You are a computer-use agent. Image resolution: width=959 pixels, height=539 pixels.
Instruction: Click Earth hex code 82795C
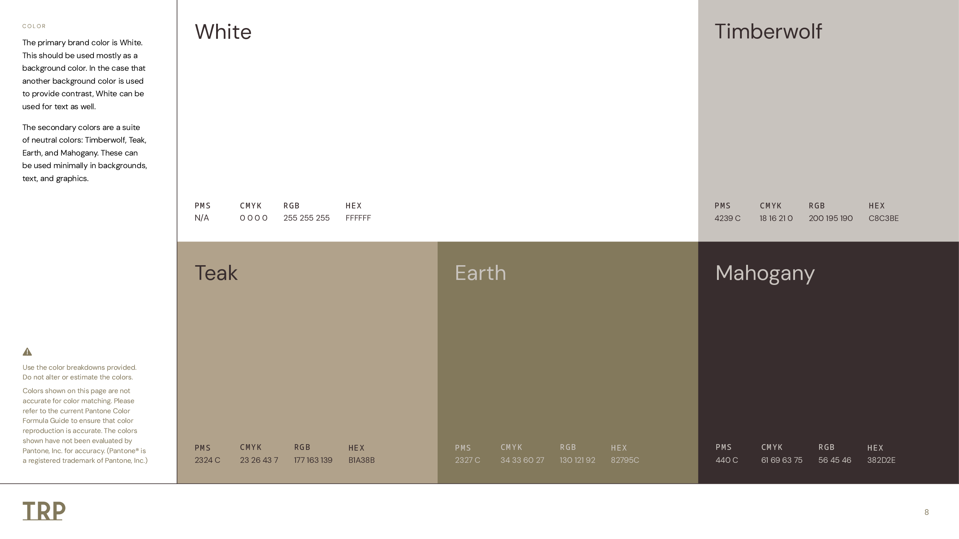point(624,460)
